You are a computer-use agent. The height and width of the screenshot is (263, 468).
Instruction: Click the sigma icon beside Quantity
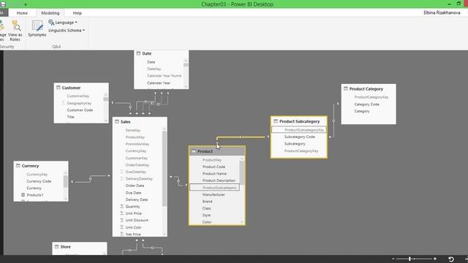(122, 206)
